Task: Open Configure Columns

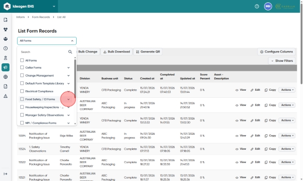Action: coord(276,52)
